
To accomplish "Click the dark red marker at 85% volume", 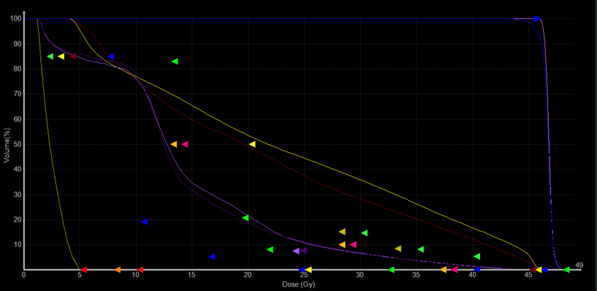I will [73, 57].
